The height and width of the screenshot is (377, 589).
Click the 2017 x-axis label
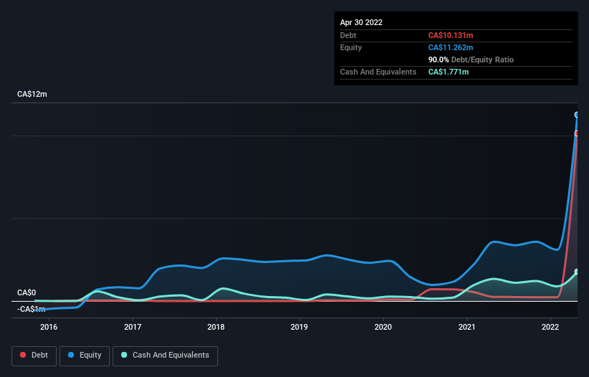133,327
